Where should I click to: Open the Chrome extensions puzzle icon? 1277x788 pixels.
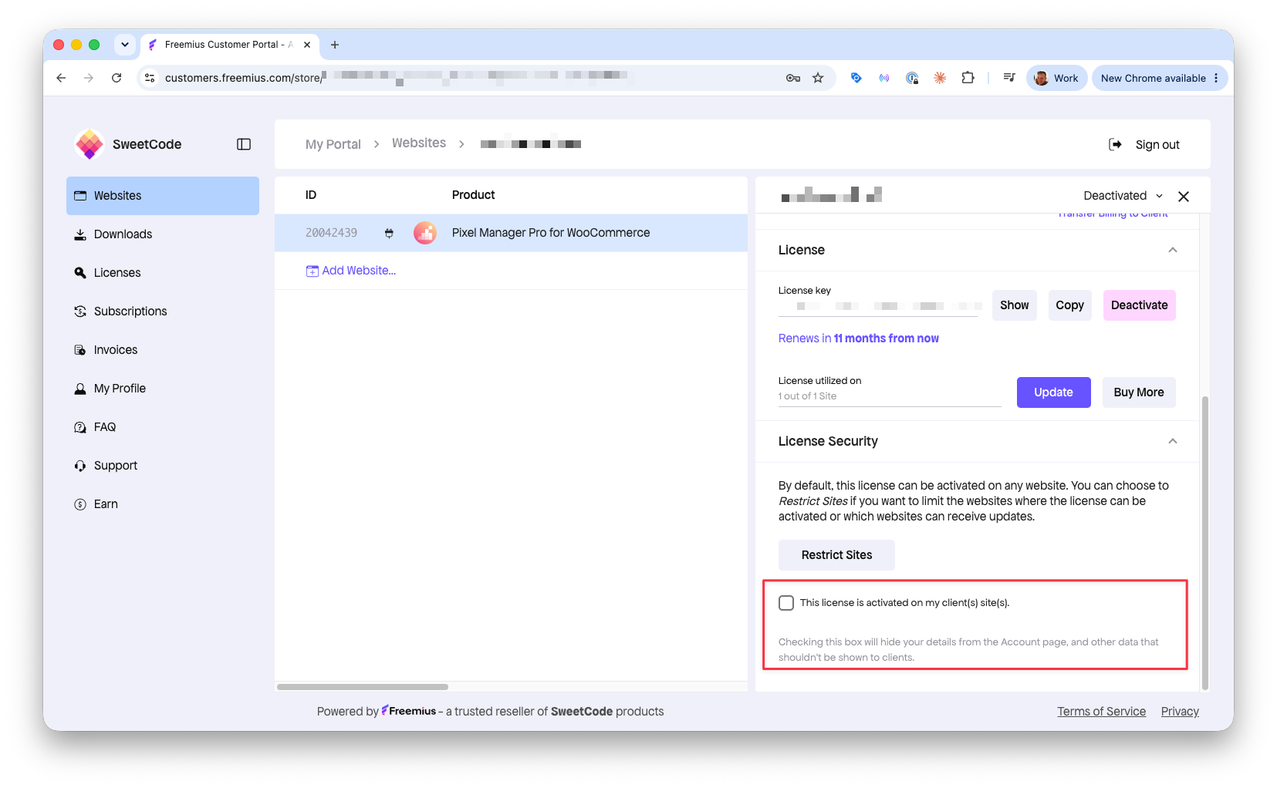(x=968, y=78)
